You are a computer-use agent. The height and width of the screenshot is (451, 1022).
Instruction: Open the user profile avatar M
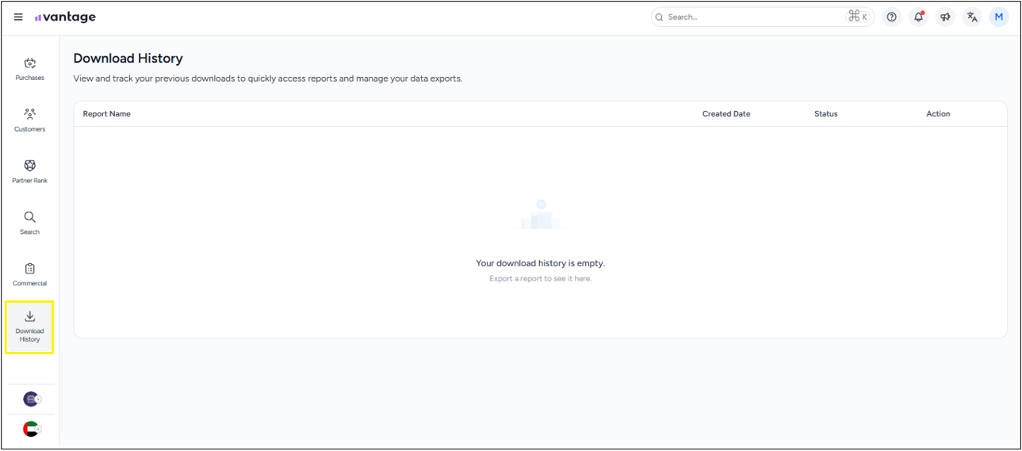tap(999, 17)
